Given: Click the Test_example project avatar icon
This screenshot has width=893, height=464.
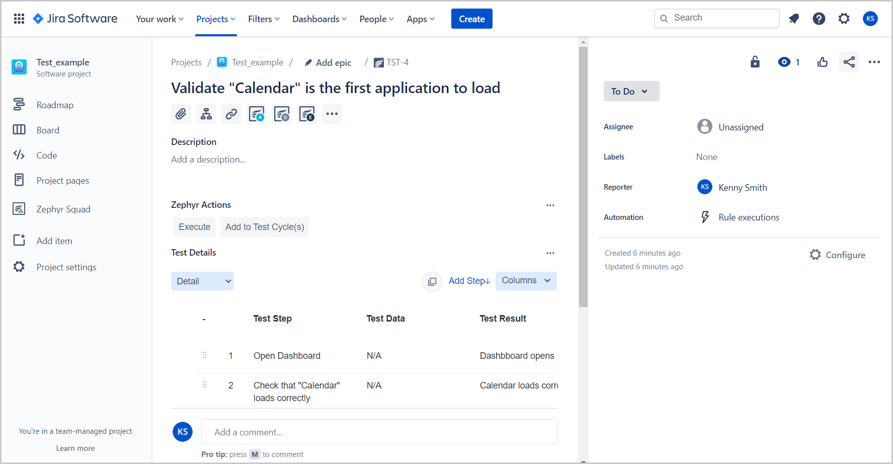Looking at the screenshot, I should click(19, 67).
